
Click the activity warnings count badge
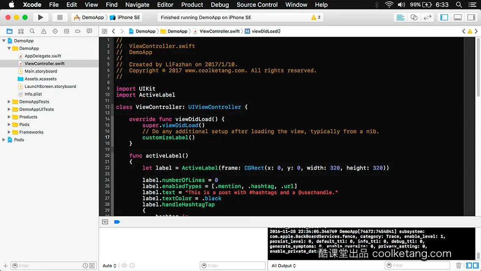point(316,17)
